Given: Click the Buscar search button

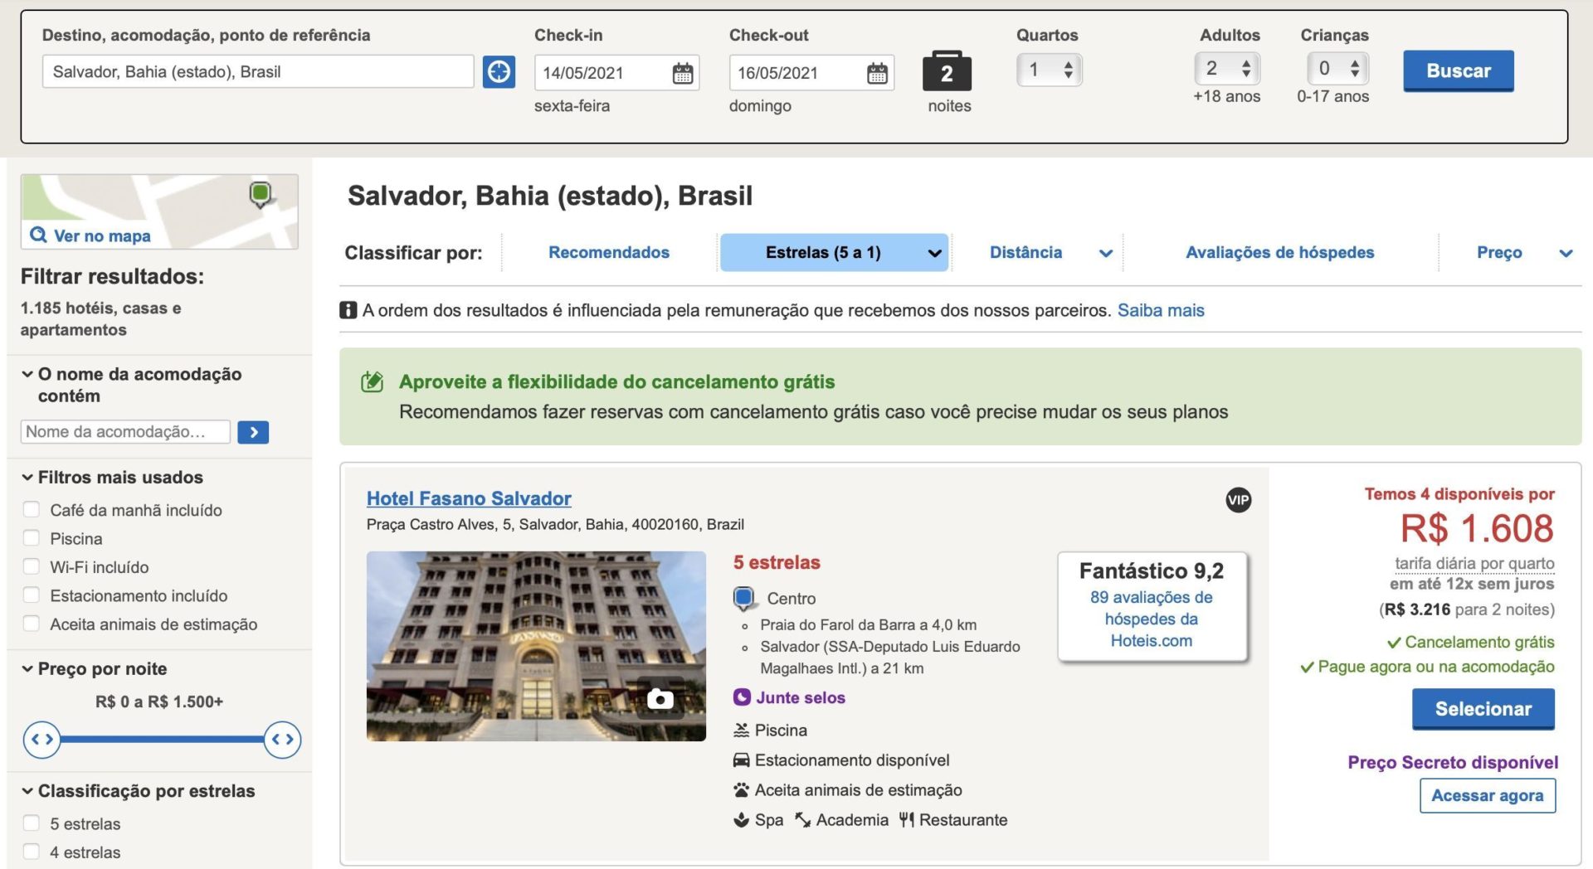Looking at the screenshot, I should [x=1458, y=71].
